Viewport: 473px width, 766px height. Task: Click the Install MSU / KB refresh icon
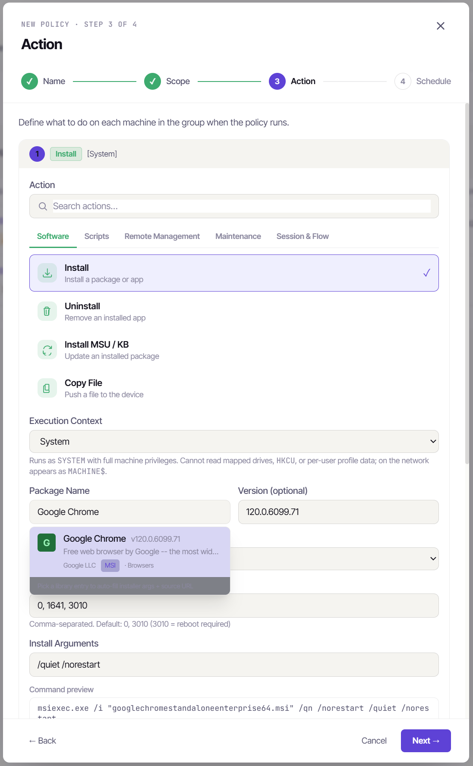click(47, 350)
